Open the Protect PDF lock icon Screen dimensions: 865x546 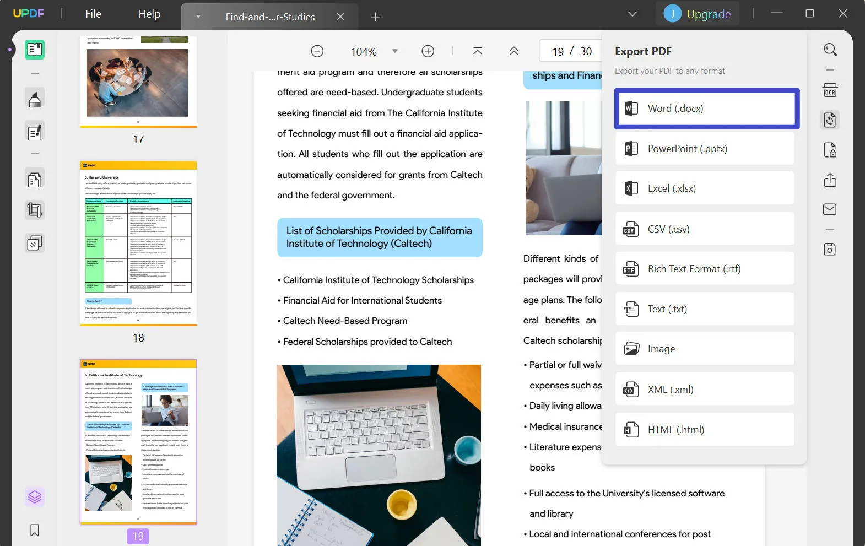tap(830, 150)
